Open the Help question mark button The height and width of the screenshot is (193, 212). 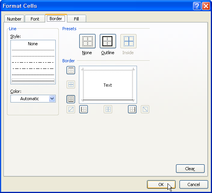197,6
